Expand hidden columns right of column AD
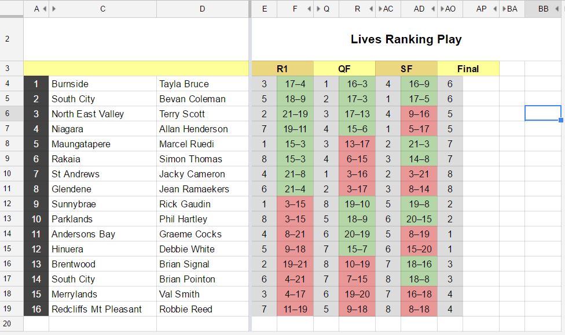 click(x=432, y=9)
